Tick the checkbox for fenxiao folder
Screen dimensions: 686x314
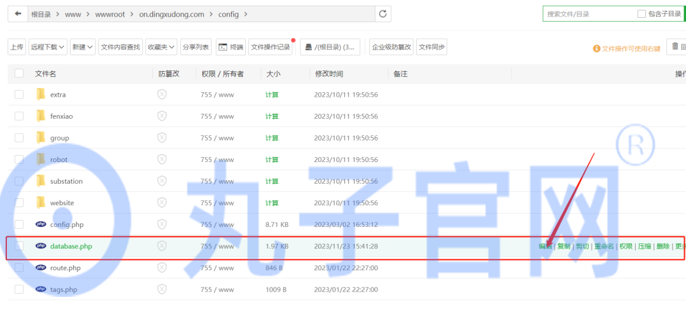19,116
